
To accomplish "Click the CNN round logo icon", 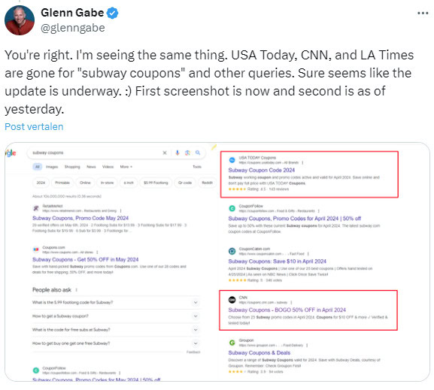I will click(232, 300).
